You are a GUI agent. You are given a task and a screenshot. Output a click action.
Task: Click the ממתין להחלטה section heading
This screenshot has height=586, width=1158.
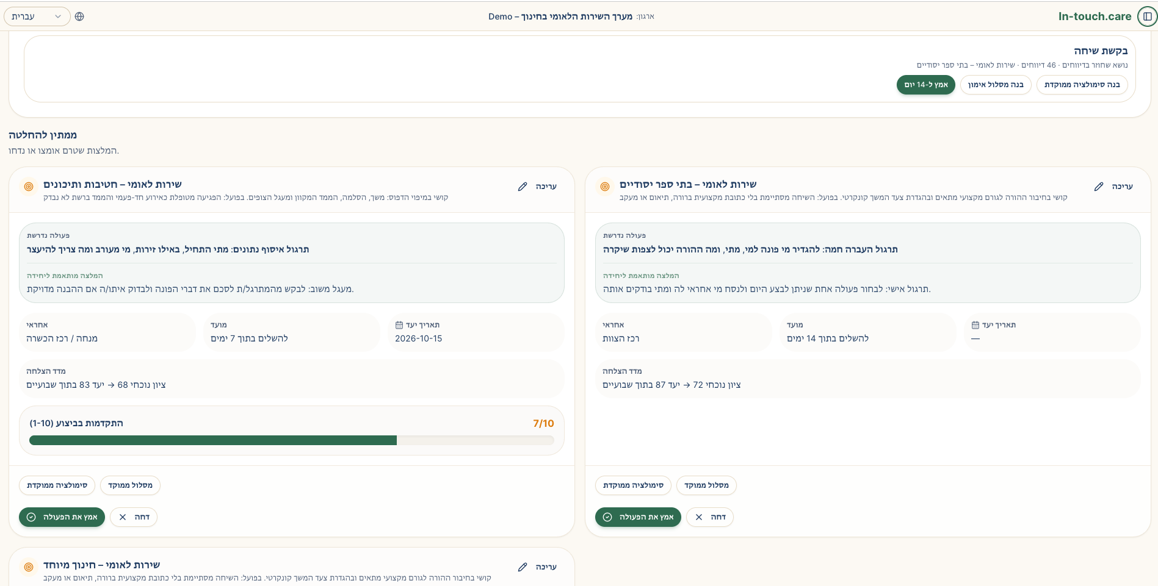(x=43, y=135)
